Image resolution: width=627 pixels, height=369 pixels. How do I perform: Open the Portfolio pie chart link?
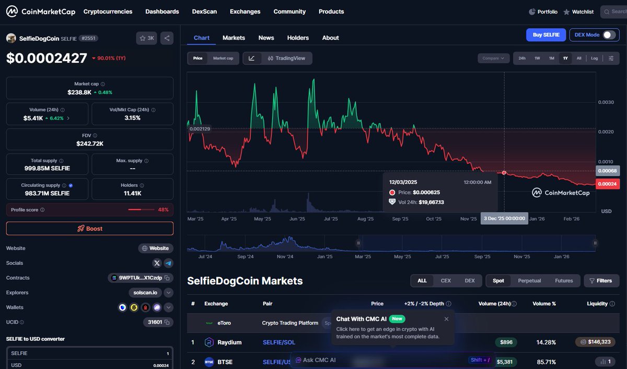click(543, 11)
